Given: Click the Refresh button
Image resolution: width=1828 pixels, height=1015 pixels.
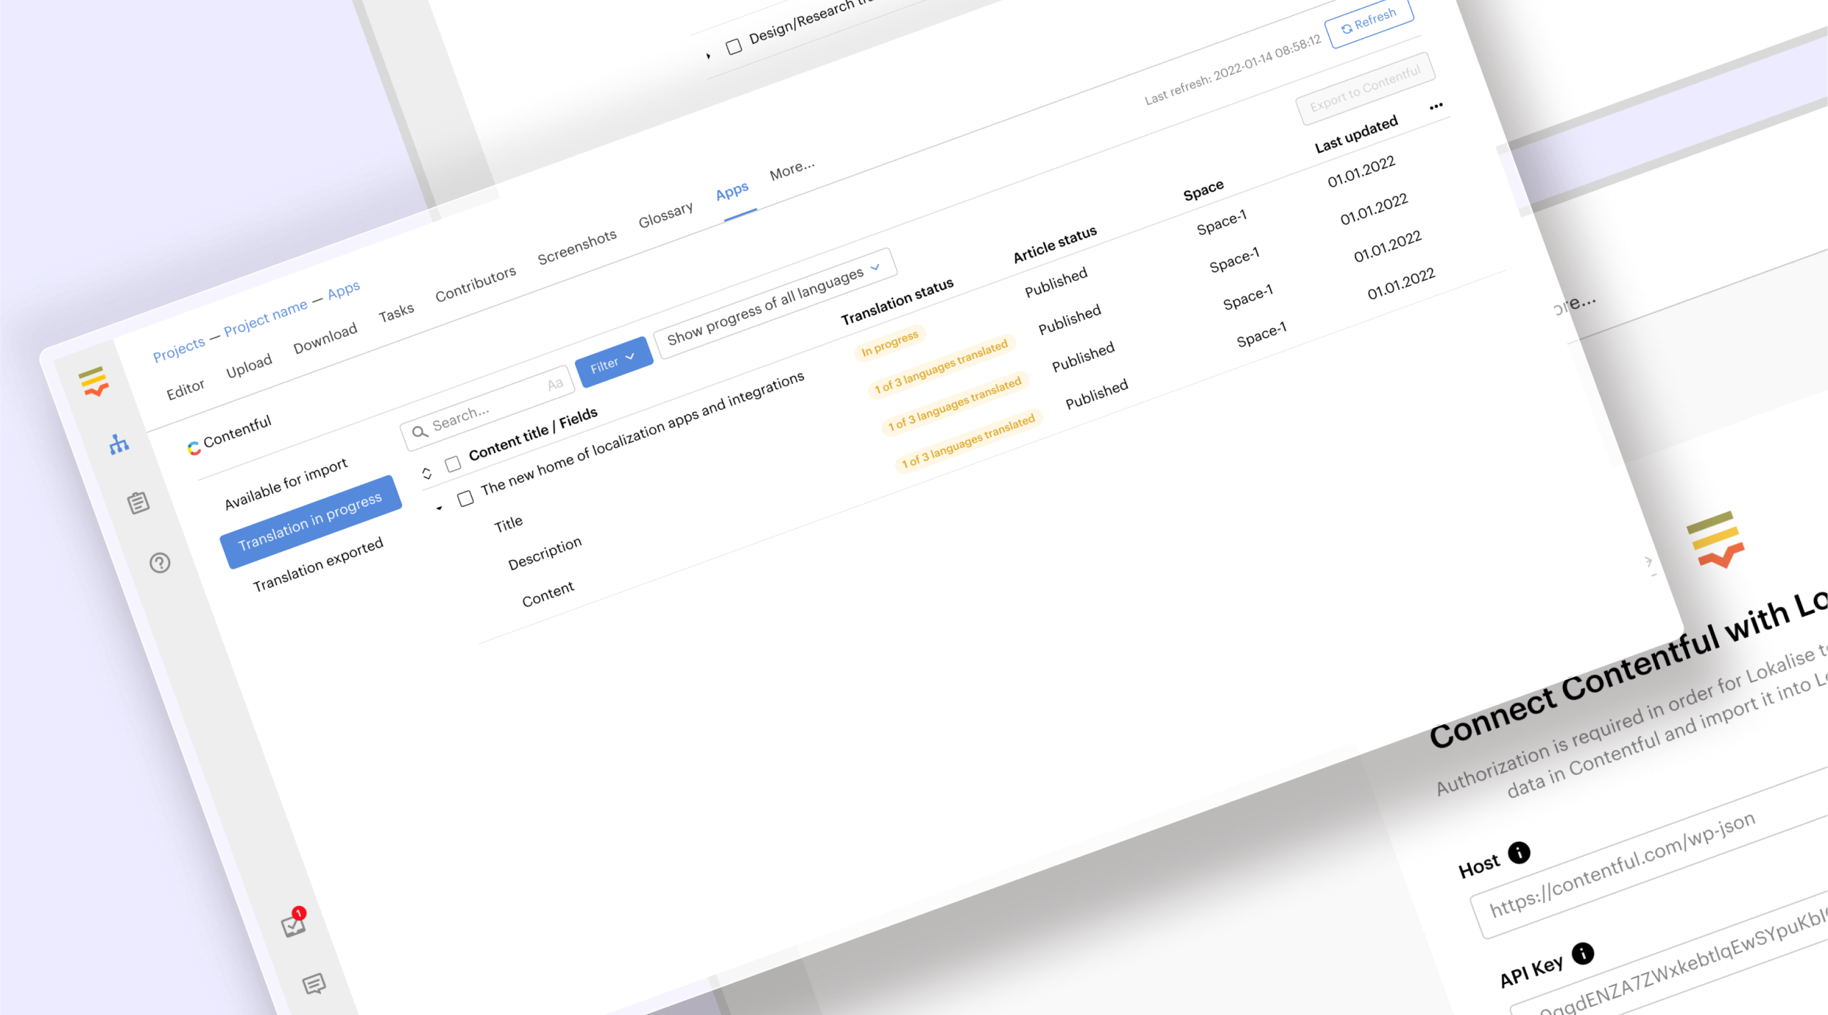Looking at the screenshot, I should coord(1368,22).
